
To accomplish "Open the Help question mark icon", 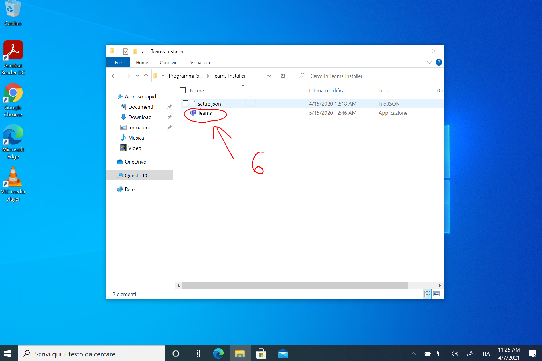I will click(x=438, y=62).
